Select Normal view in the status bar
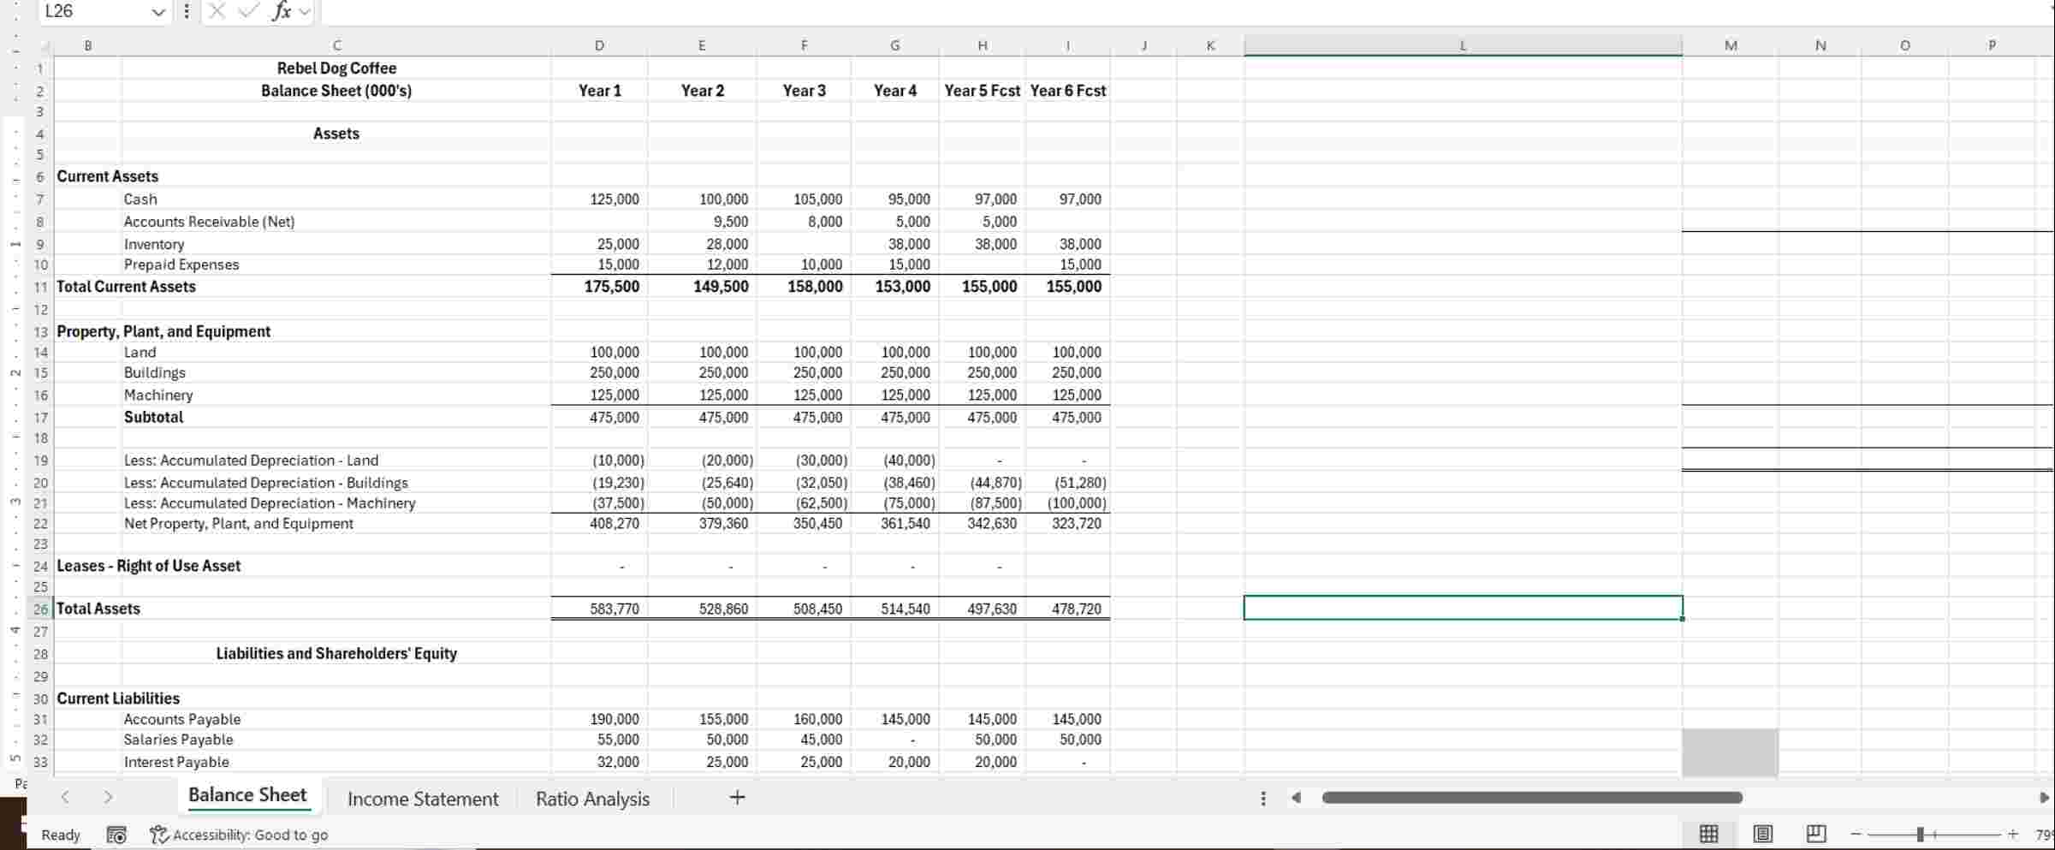This screenshot has height=850, width=2055. 1708,834
